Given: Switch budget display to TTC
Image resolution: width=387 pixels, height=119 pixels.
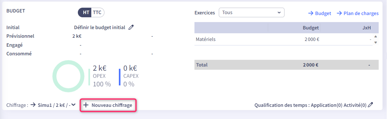Looking at the screenshot, I should [x=98, y=12].
